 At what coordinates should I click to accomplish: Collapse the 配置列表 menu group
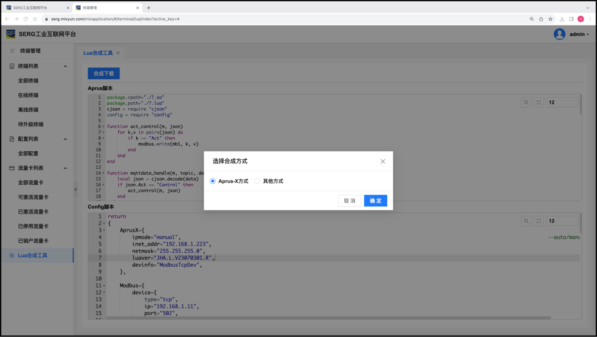(65, 139)
